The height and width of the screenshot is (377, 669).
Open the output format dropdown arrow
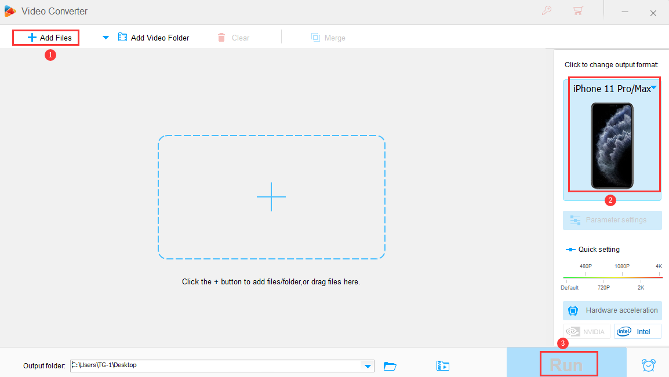pos(654,88)
